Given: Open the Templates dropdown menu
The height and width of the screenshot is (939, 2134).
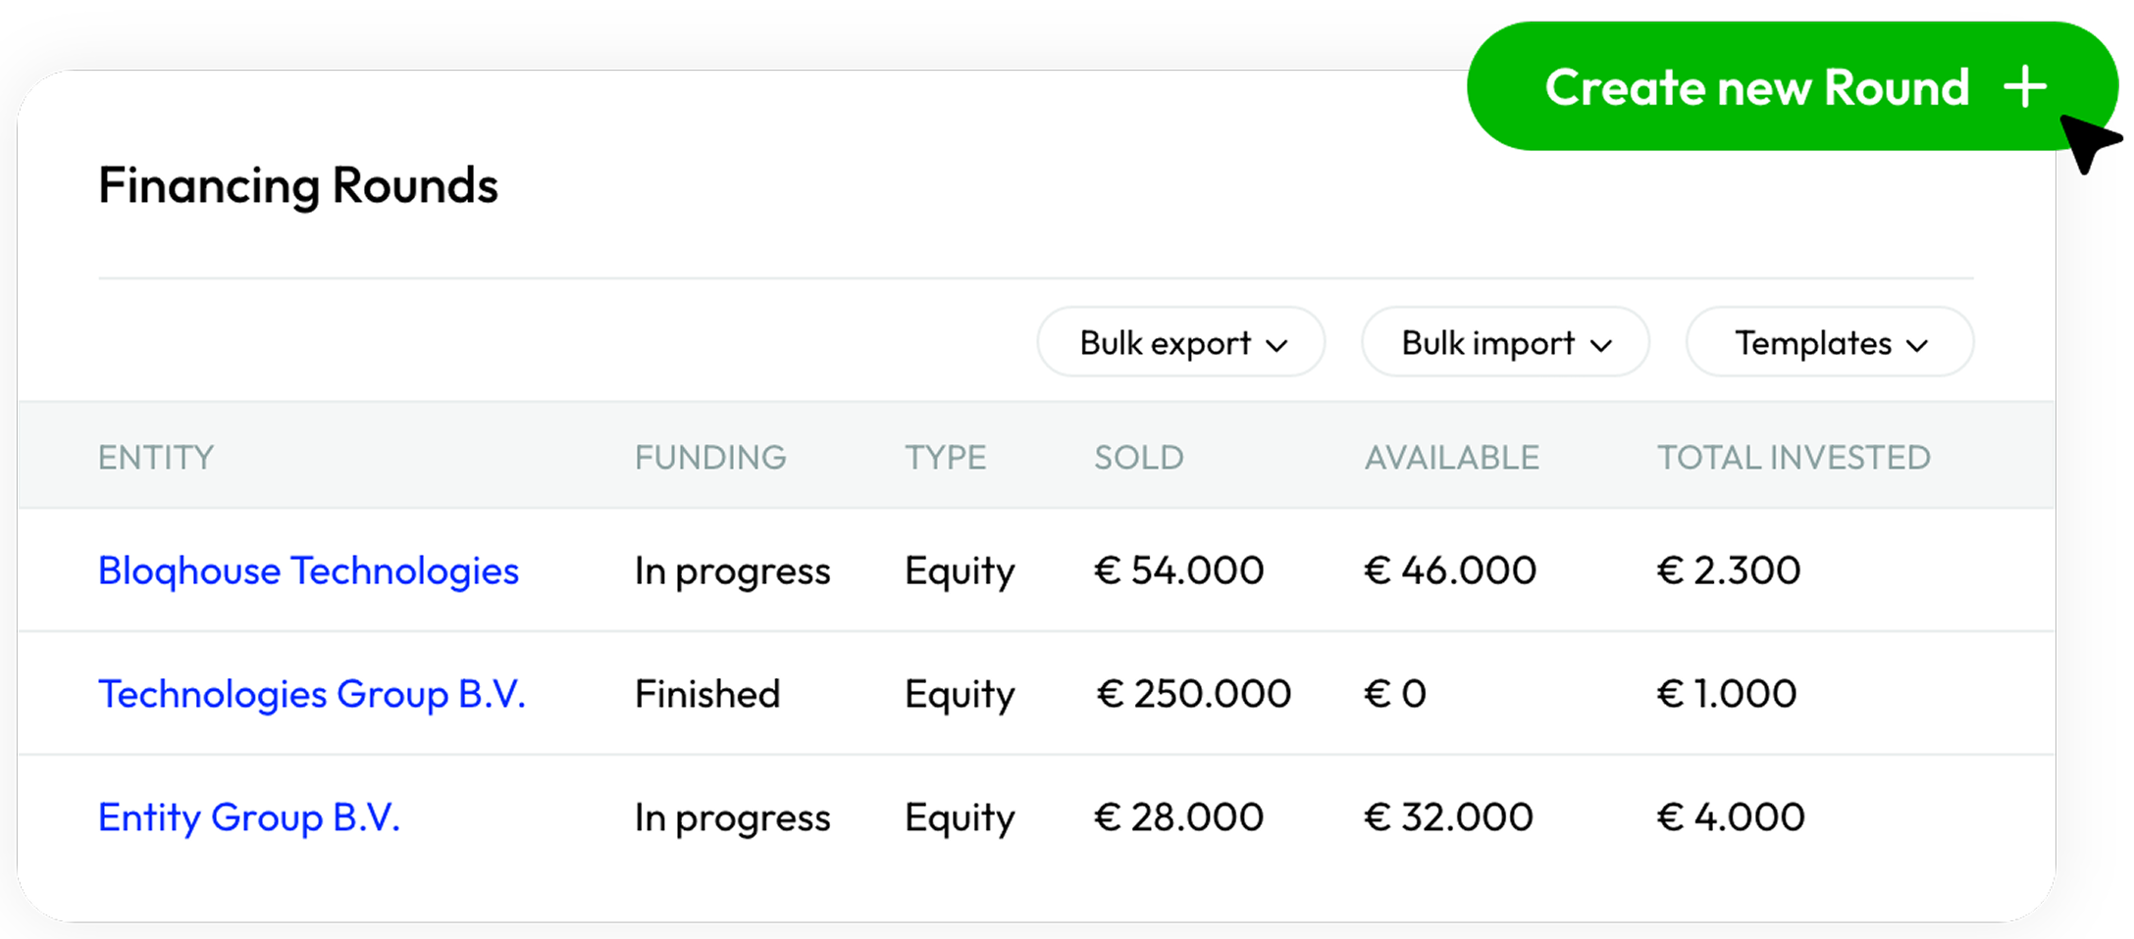Looking at the screenshot, I should pos(1829,343).
